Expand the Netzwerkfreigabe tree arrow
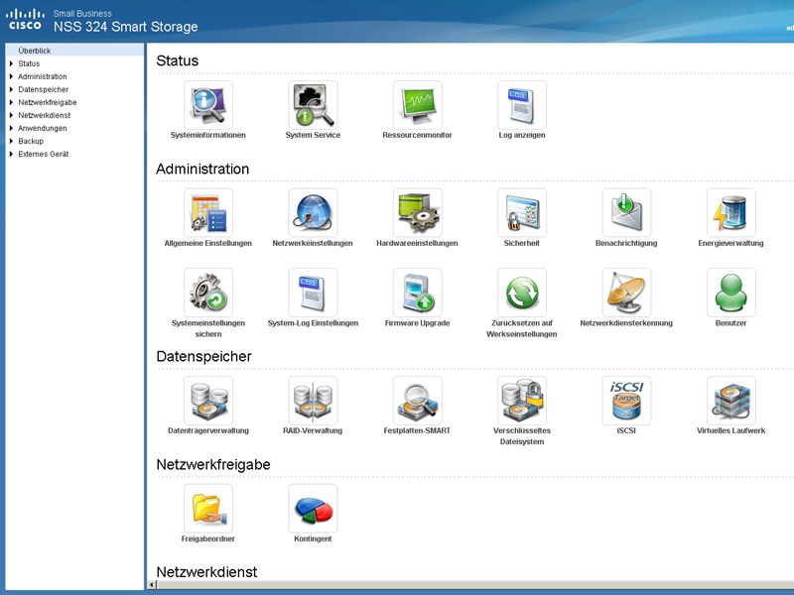This screenshot has height=595, width=794. 11,102
